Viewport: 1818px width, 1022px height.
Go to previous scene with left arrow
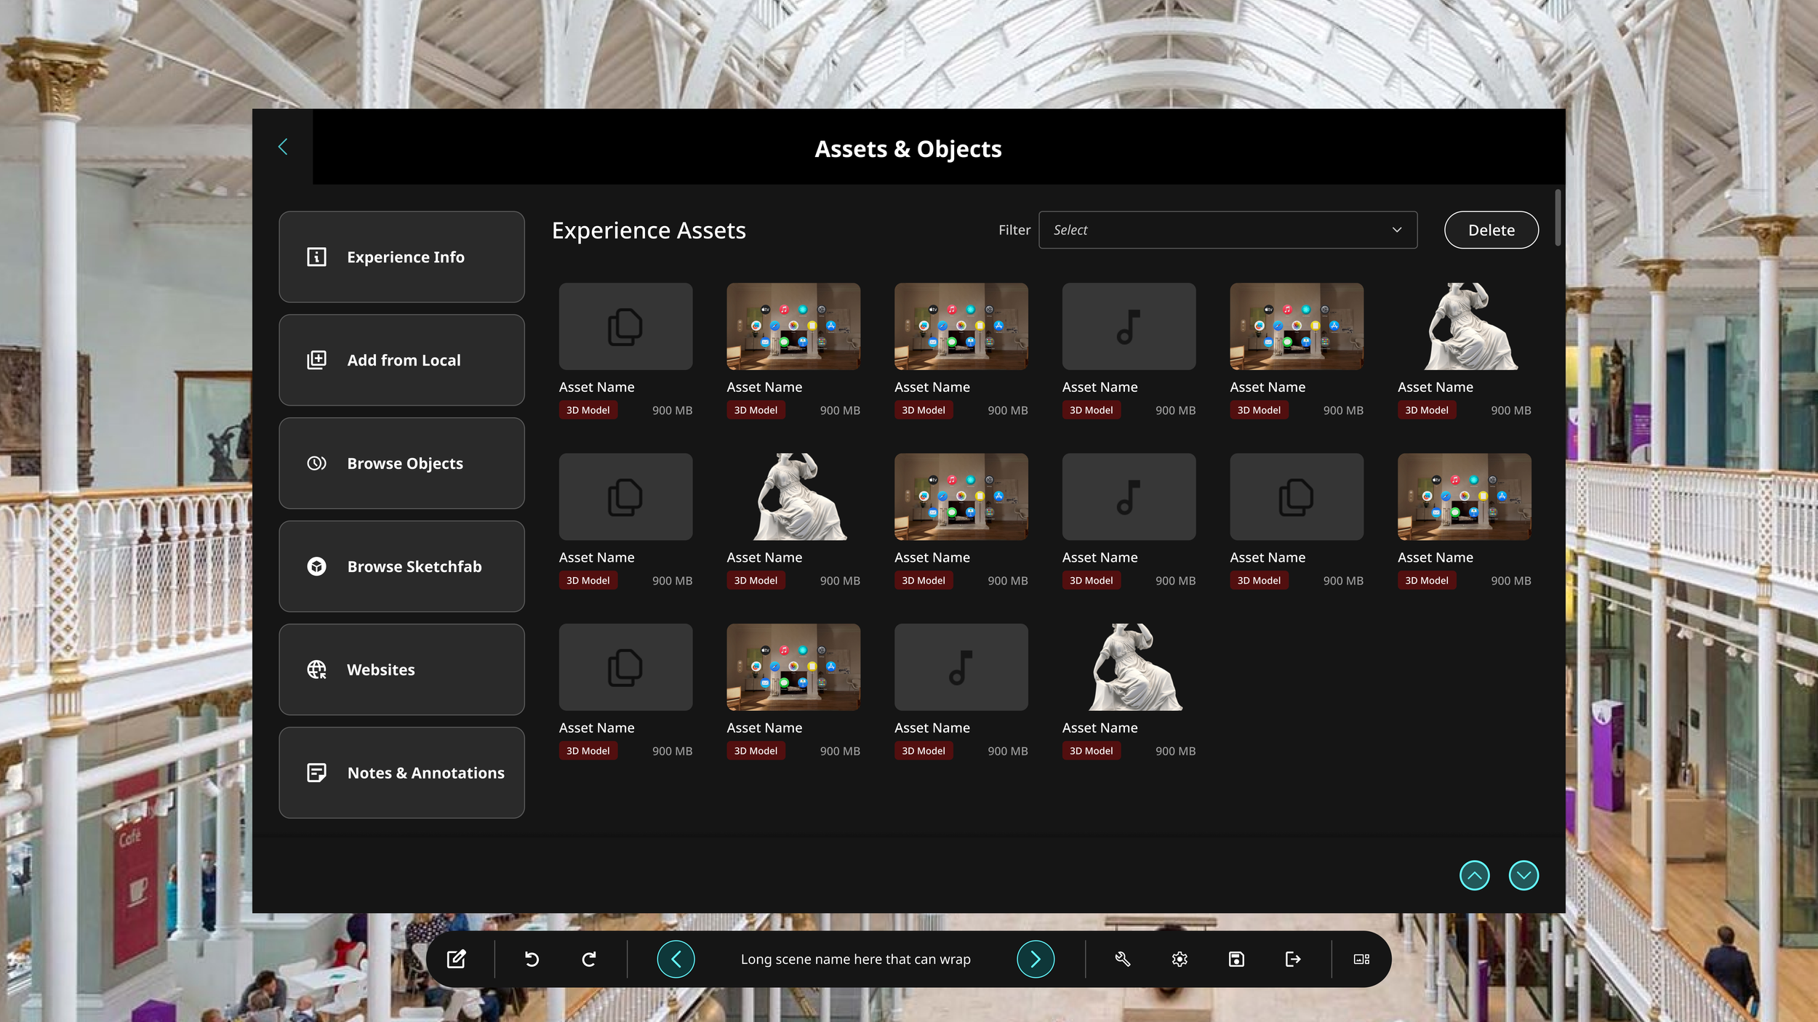676,959
